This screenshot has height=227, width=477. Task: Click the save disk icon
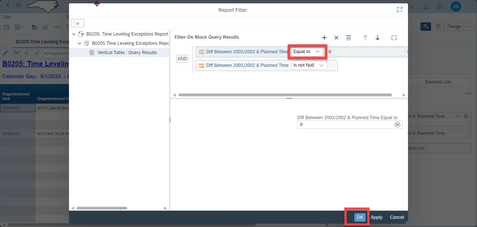(17, 27)
